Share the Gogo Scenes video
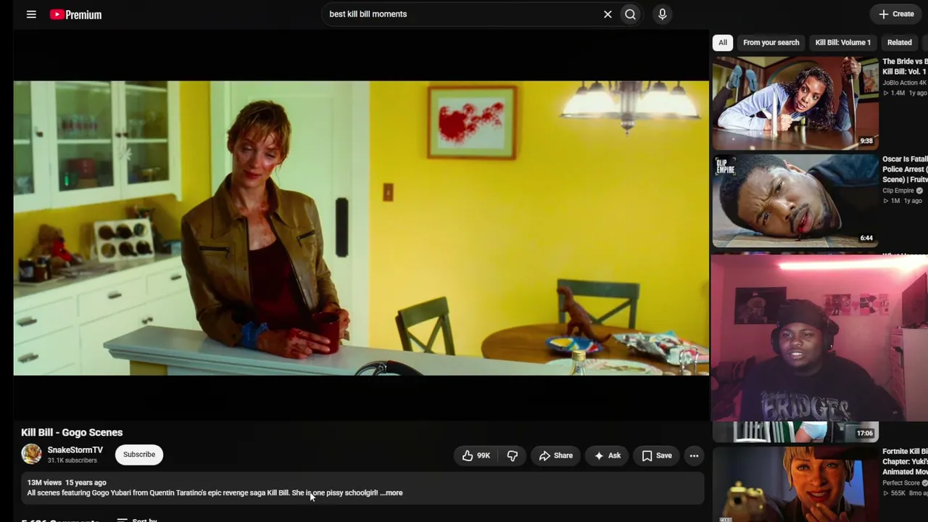This screenshot has width=928, height=522. (556, 455)
